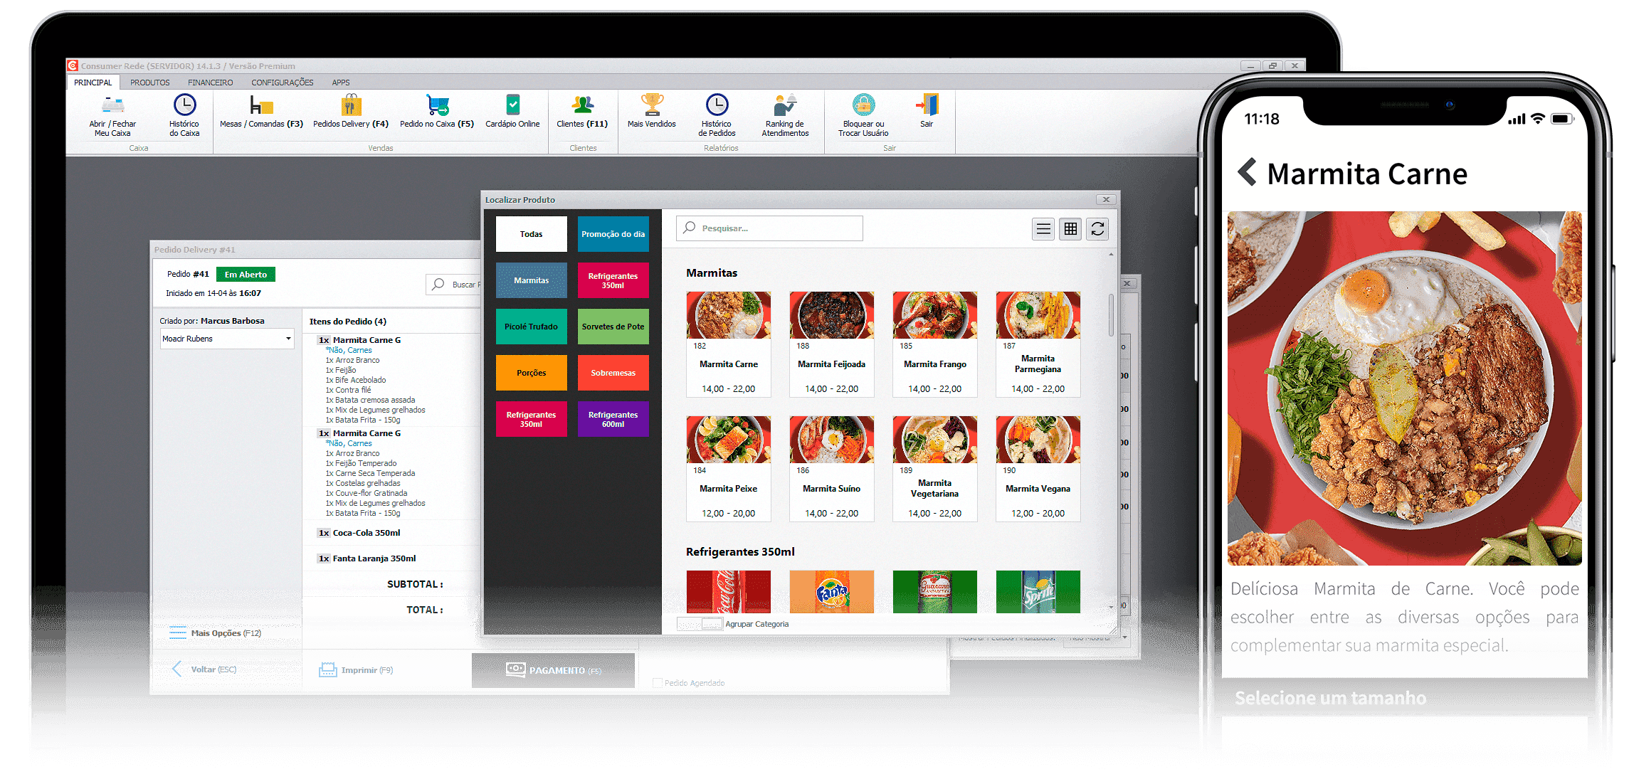Select the Fanta product thumbnail

click(x=832, y=591)
